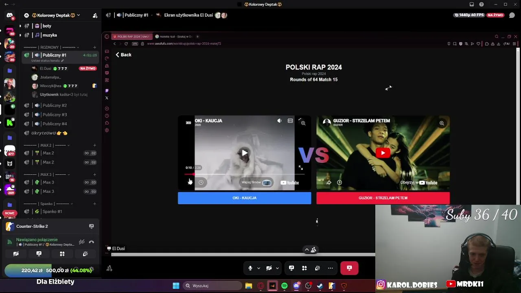
Task: Open Discord direct messages home icon
Action: tap(9, 15)
